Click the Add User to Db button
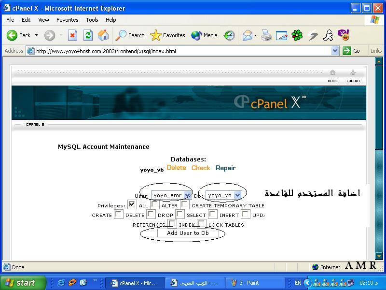 (188, 233)
